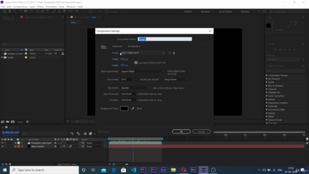Switch to the Small Screen workspace
The height and width of the screenshot is (174, 309).
tap(225, 12)
